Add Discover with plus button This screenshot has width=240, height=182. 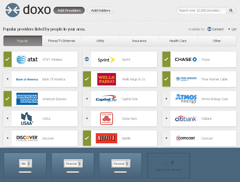coord(8,138)
